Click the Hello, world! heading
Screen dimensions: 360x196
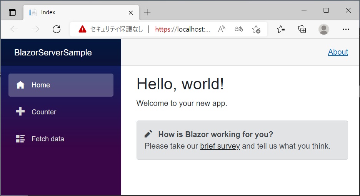tap(180, 84)
